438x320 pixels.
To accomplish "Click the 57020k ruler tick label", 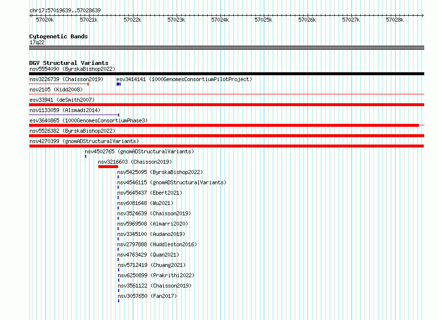I will coord(45,20).
